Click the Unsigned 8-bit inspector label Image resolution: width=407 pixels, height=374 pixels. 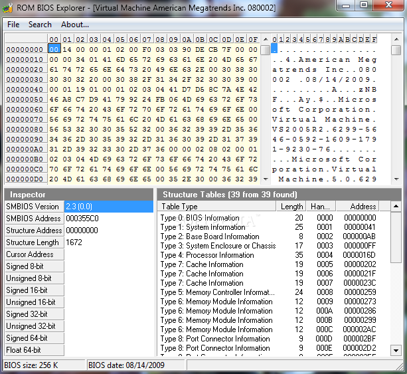(35, 278)
